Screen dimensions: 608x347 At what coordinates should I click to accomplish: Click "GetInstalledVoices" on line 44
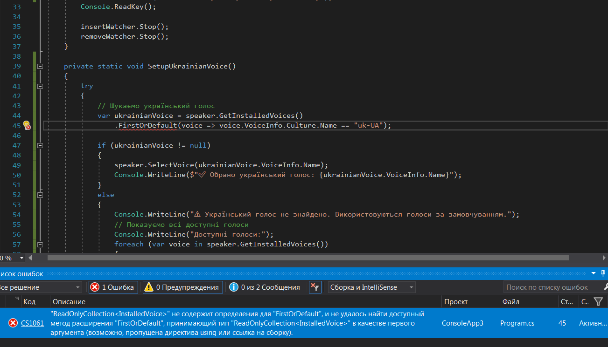point(257,116)
